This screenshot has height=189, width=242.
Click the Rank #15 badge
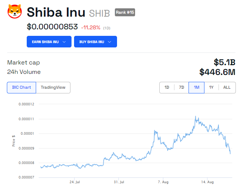tap(125, 12)
